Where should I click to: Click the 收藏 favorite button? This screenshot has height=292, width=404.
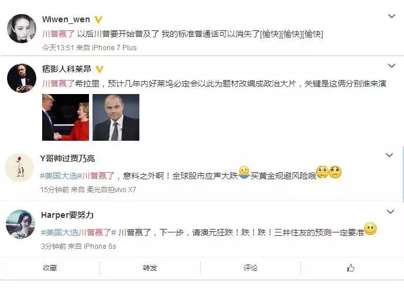coord(50,268)
